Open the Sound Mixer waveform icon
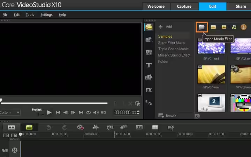This screenshot has width=251, height=157. pos(95,127)
